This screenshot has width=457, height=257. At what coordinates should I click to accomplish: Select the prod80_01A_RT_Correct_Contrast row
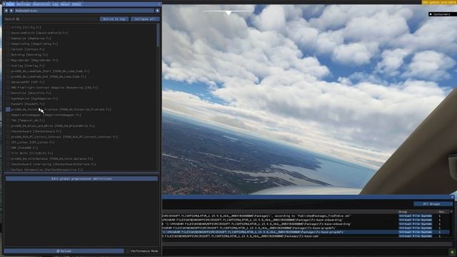(x=65, y=137)
